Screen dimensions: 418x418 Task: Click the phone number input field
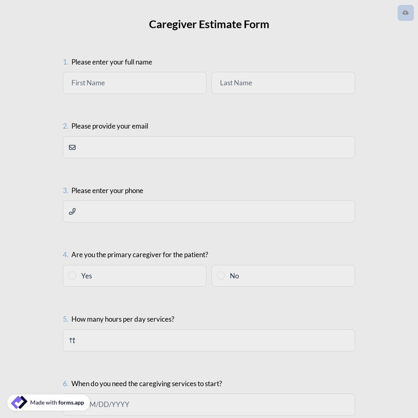click(x=209, y=211)
